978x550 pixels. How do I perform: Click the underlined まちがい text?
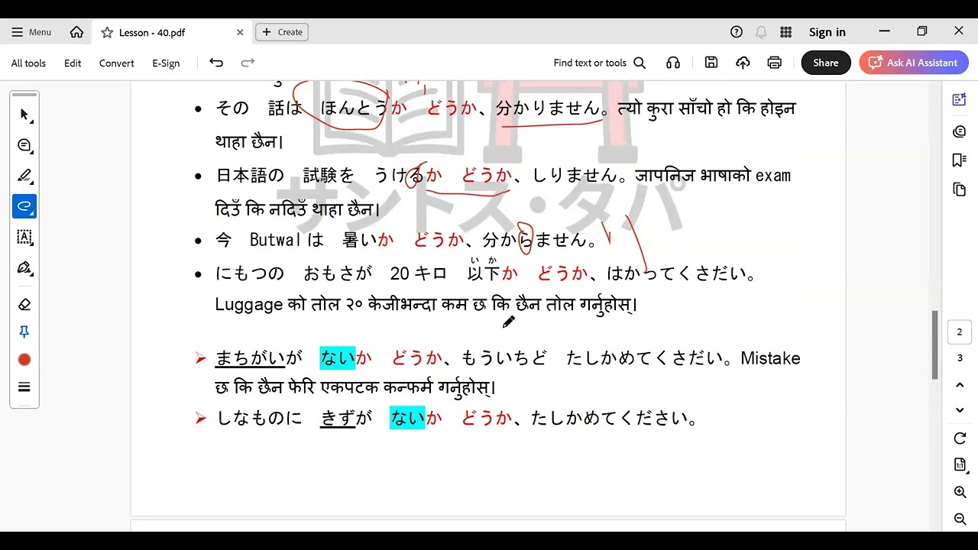250,357
